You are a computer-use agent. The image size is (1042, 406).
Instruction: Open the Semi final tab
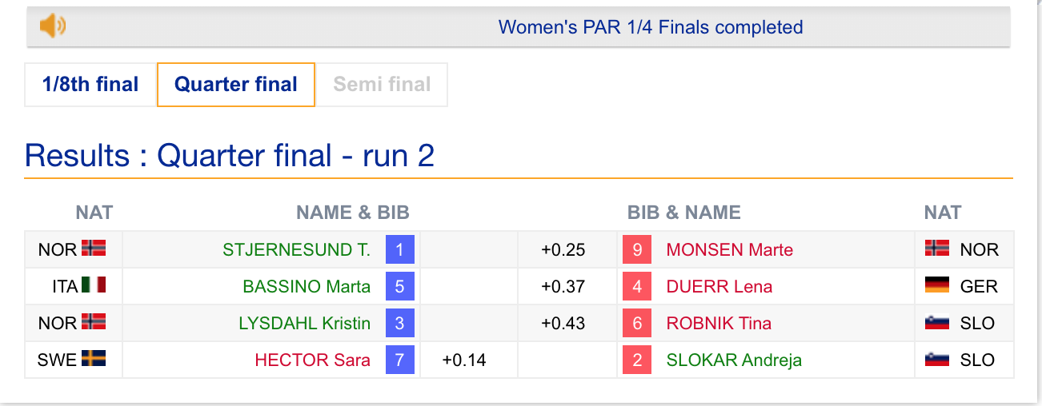click(x=382, y=85)
